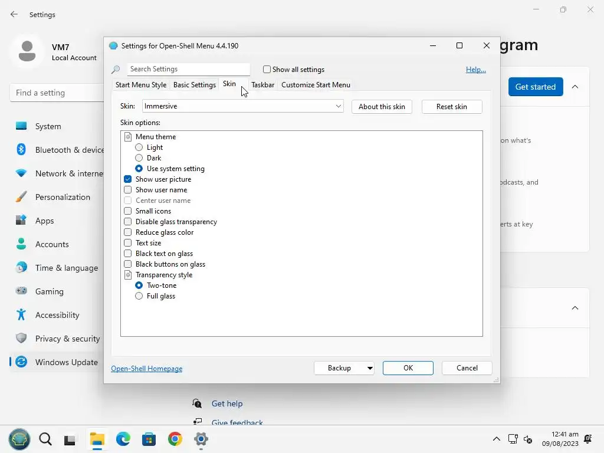This screenshot has height=453, width=604.
Task: Click the Get help icon in the Settings window
Action: coord(197,403)
